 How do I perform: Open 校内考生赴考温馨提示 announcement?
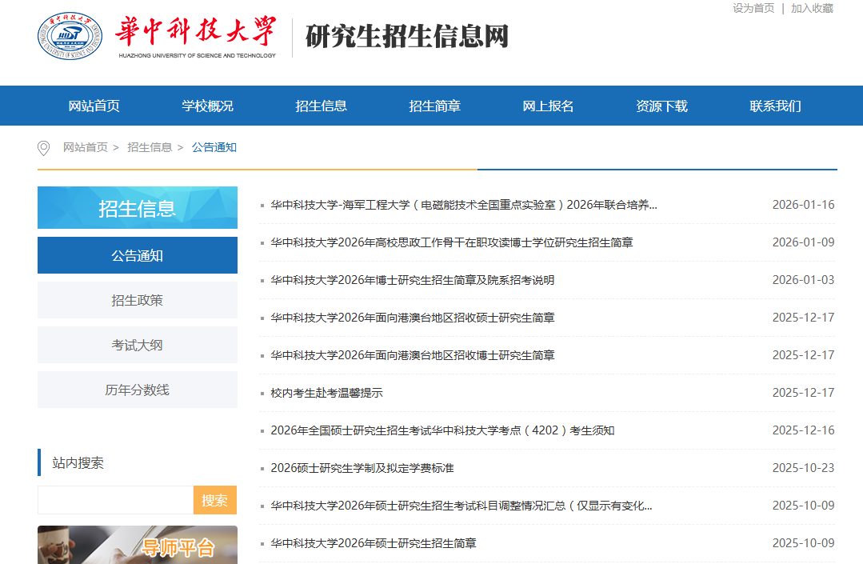pyautogui.click(x=326, y=393)
